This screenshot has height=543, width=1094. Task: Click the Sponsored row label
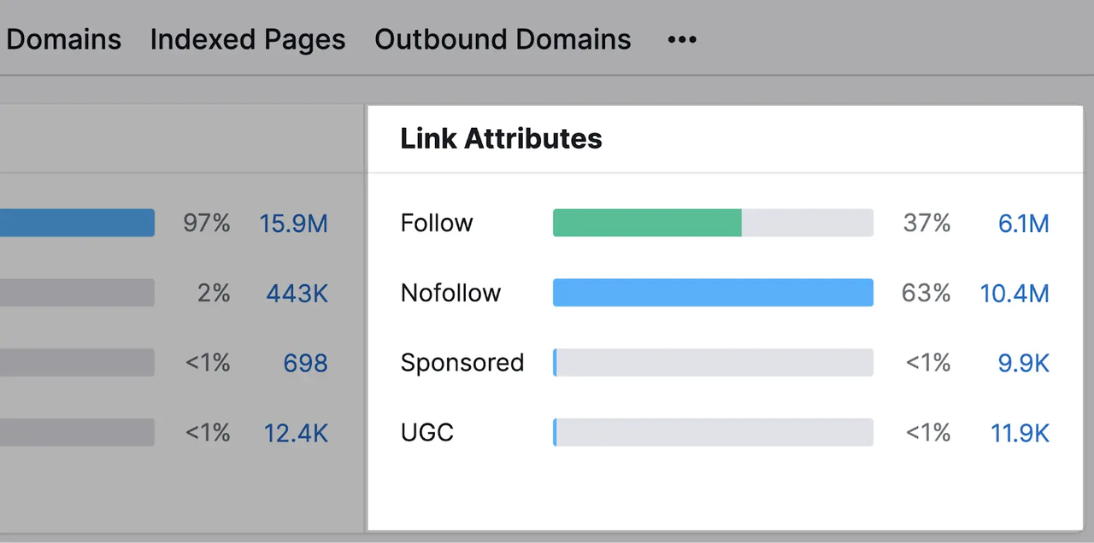point(462,364)
